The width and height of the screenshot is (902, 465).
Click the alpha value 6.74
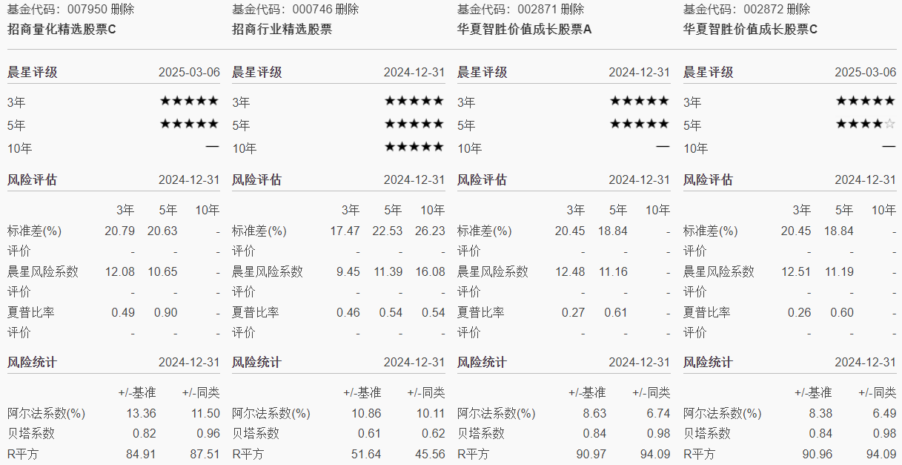(x=658, y=414)
